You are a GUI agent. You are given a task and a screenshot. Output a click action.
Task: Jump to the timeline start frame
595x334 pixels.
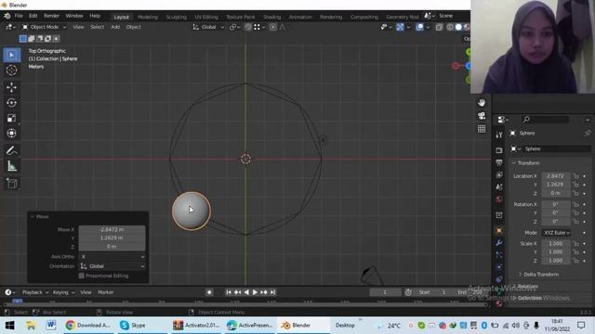229,292
